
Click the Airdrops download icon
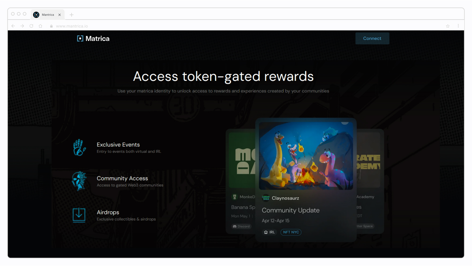(x=79, y=215)
